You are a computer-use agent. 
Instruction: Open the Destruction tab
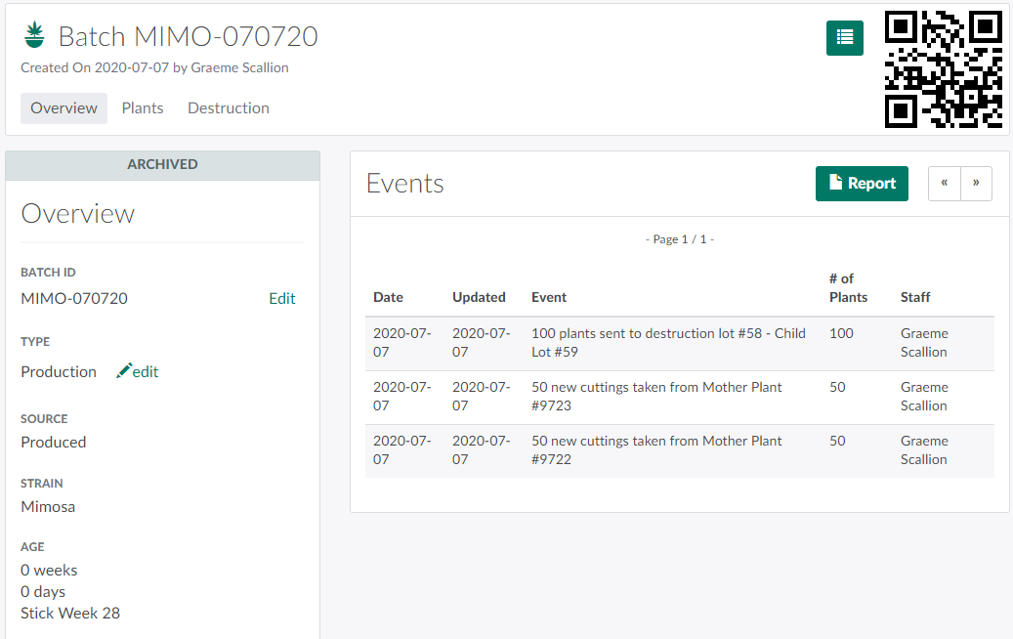229,108
